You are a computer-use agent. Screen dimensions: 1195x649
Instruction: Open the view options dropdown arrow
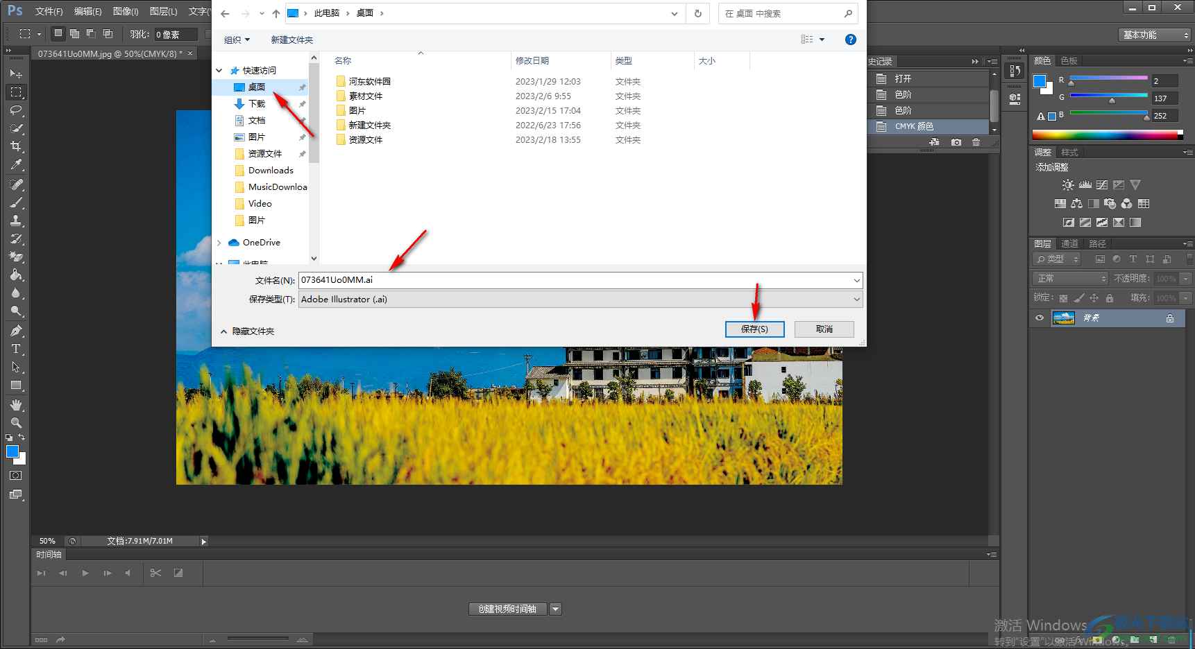[x=822, y=40]
